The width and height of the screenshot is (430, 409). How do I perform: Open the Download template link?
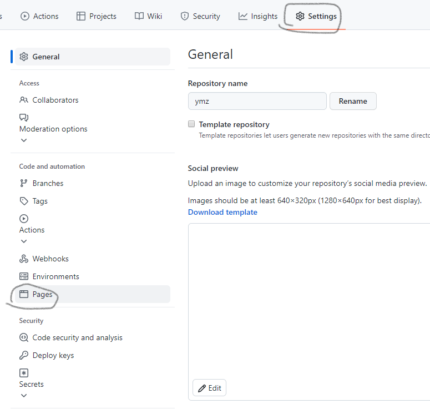222,212
